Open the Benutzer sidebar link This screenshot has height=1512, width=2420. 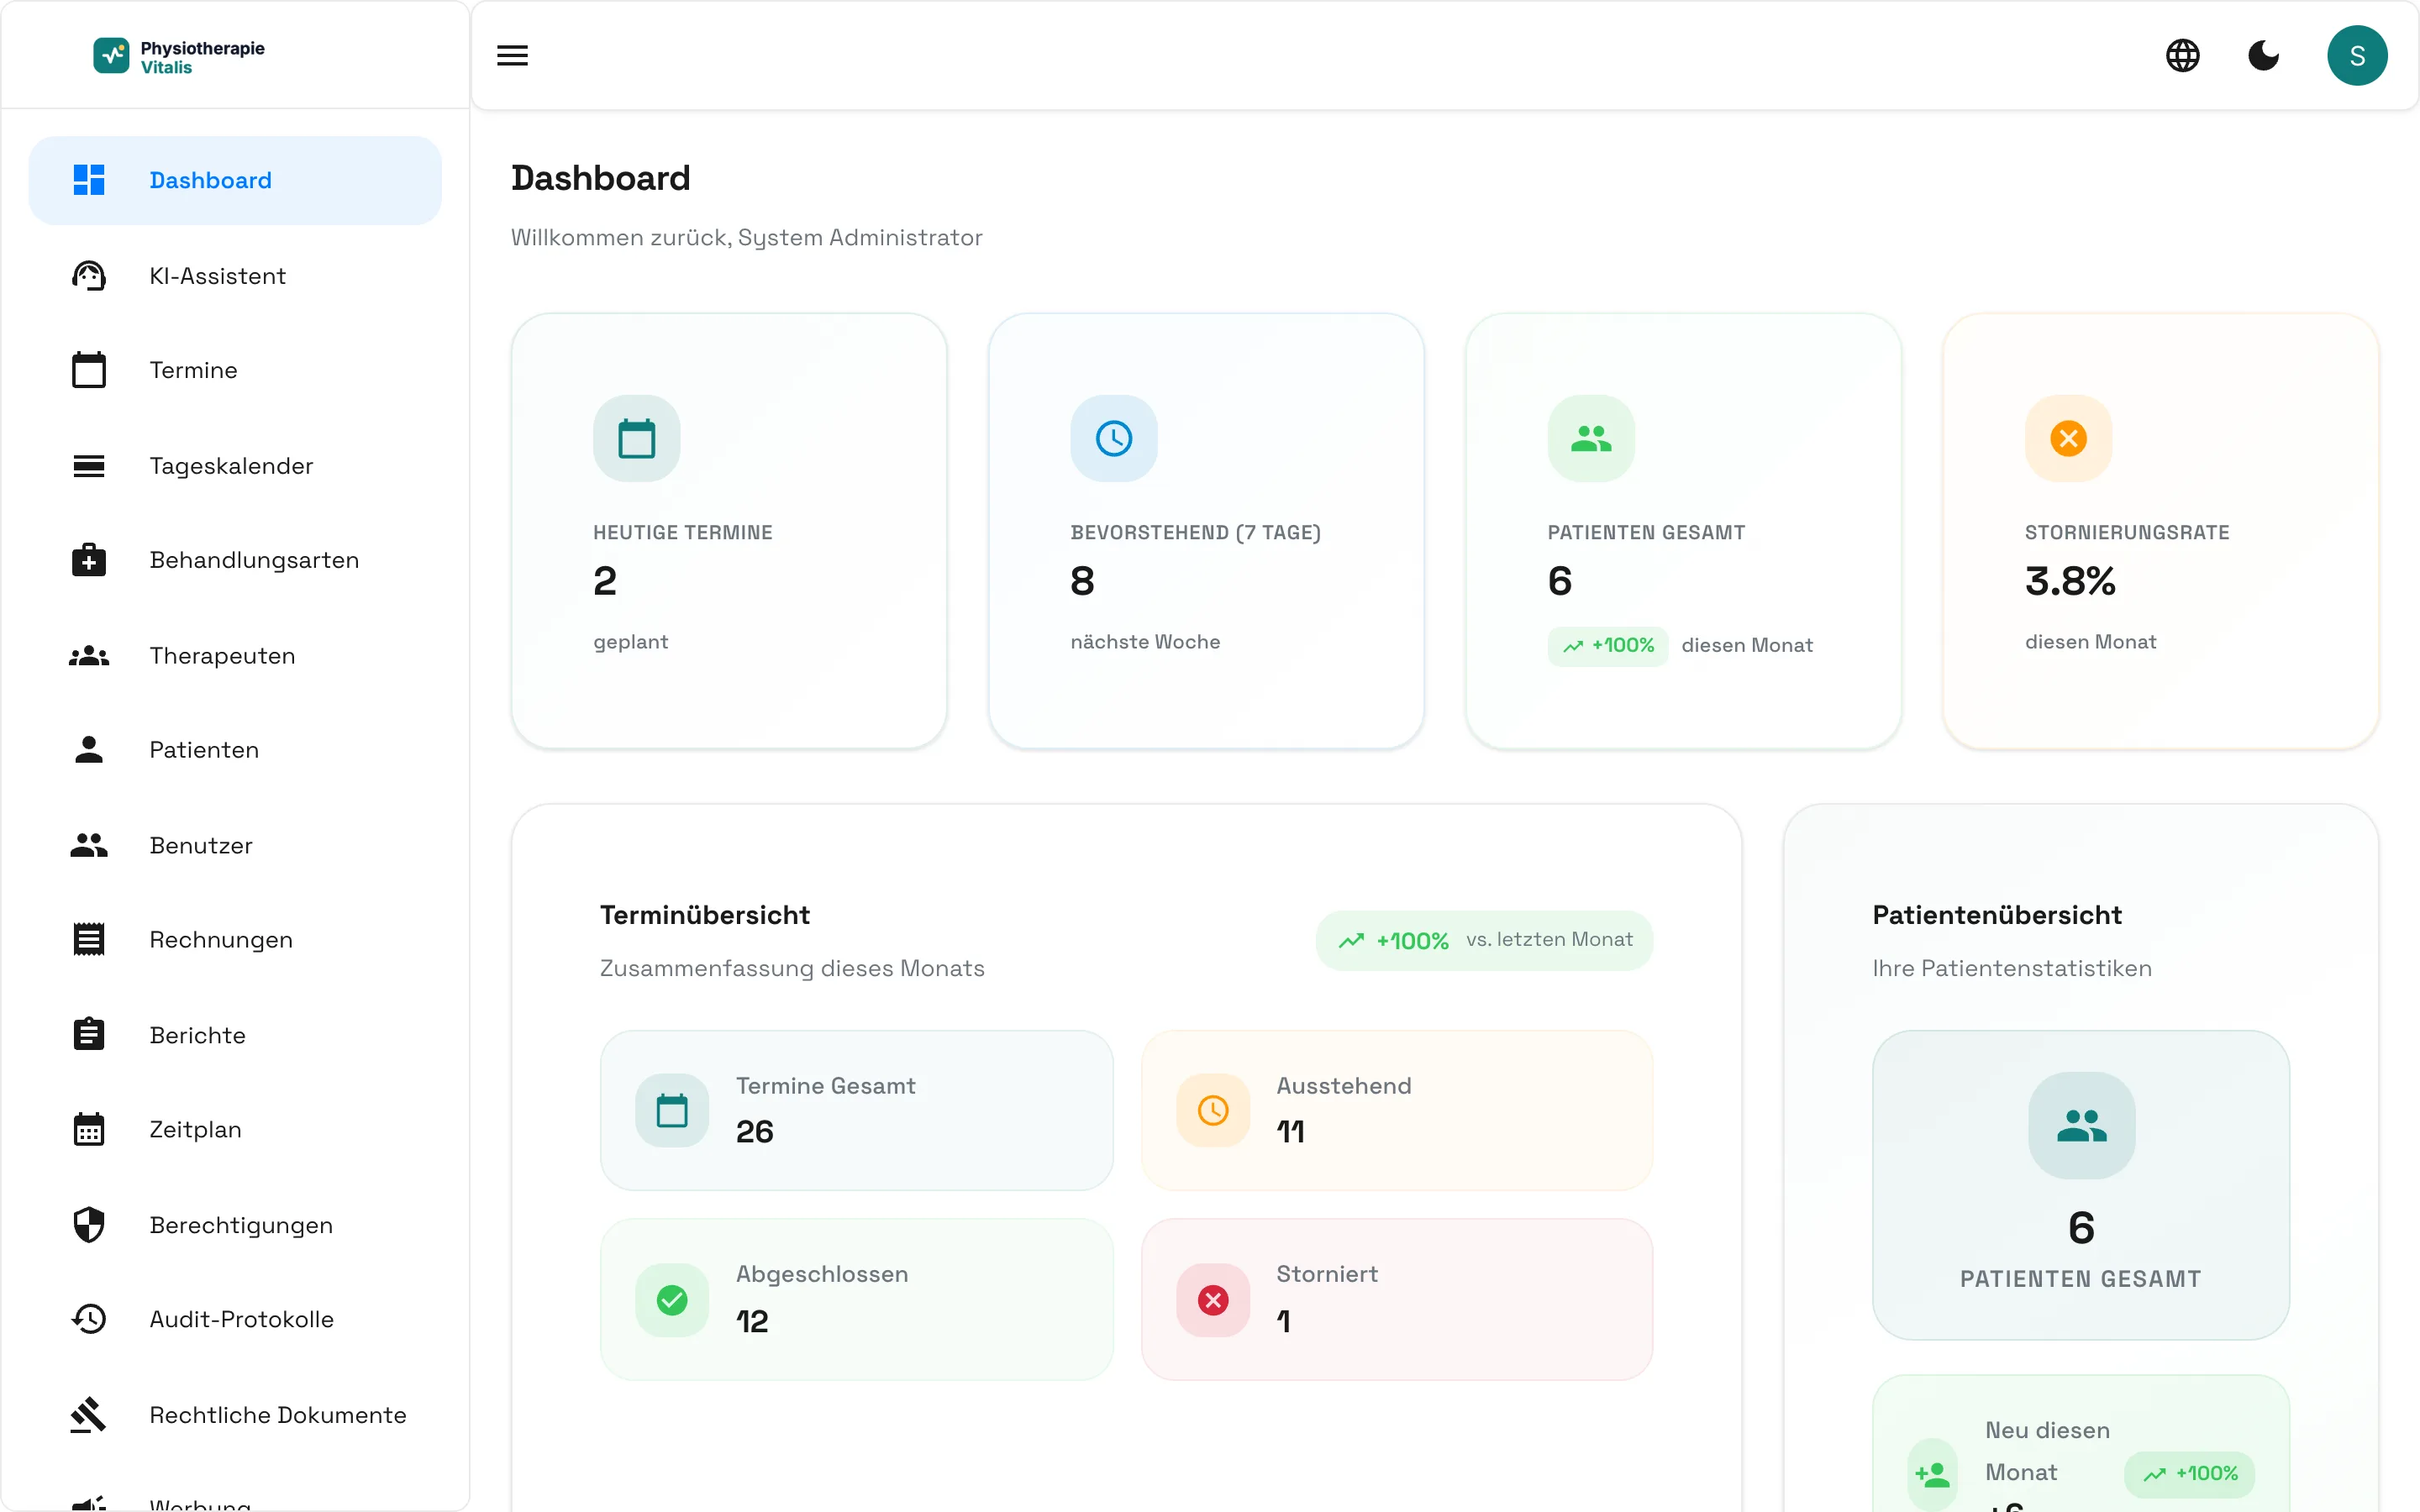[235, 845]
